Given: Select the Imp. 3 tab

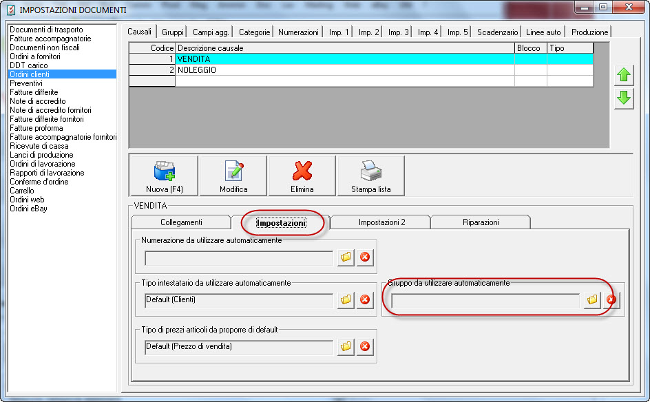Looking at the screenshot, I should click(398, 32).
